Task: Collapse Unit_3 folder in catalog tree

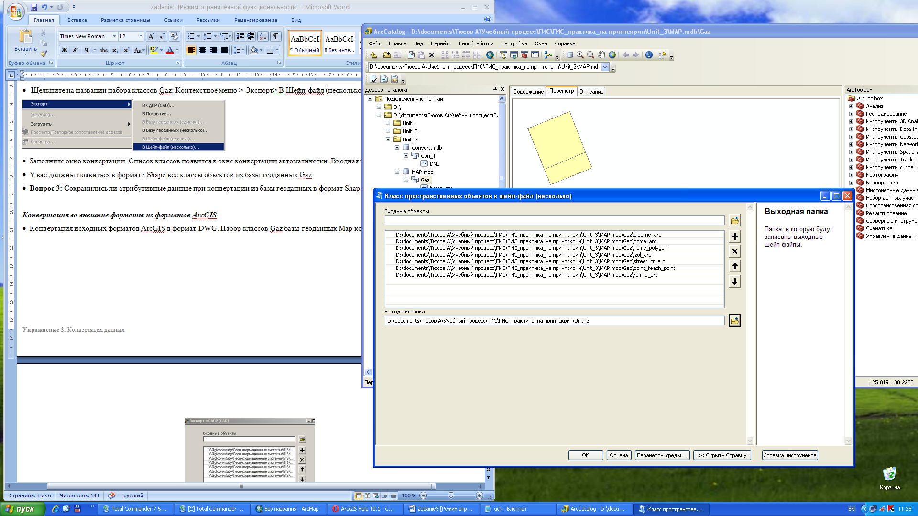Action: [x=388, y=140]
